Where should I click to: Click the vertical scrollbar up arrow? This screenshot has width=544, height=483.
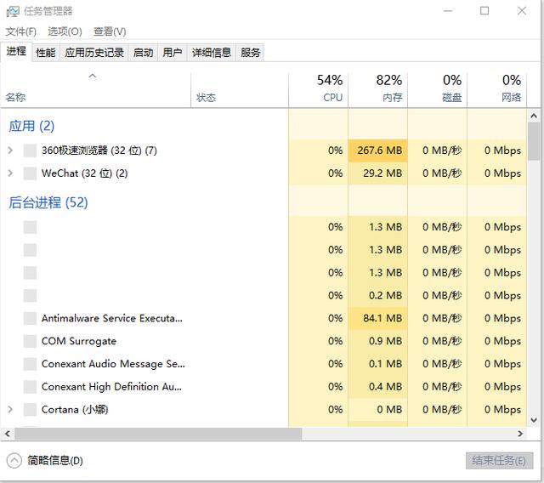(534, 116)
